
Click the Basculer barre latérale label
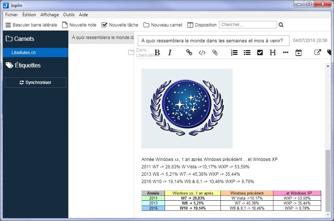pyautogui.click(x=35, y=25)
